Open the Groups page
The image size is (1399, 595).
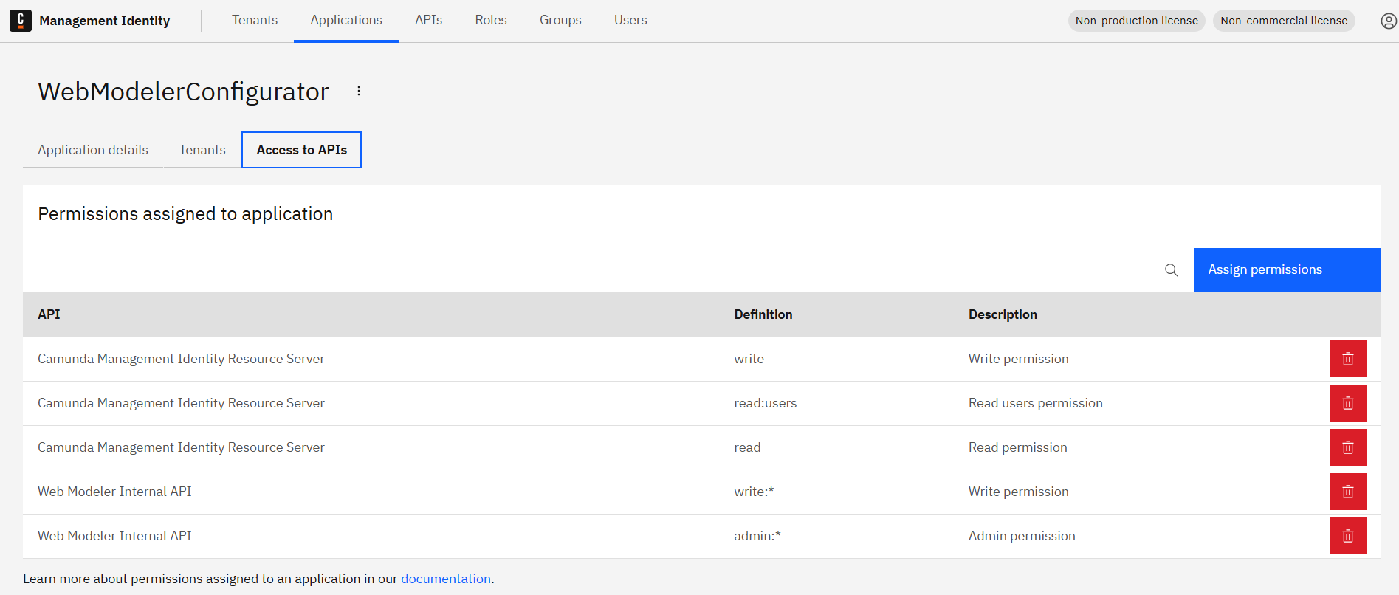[560, 20]
